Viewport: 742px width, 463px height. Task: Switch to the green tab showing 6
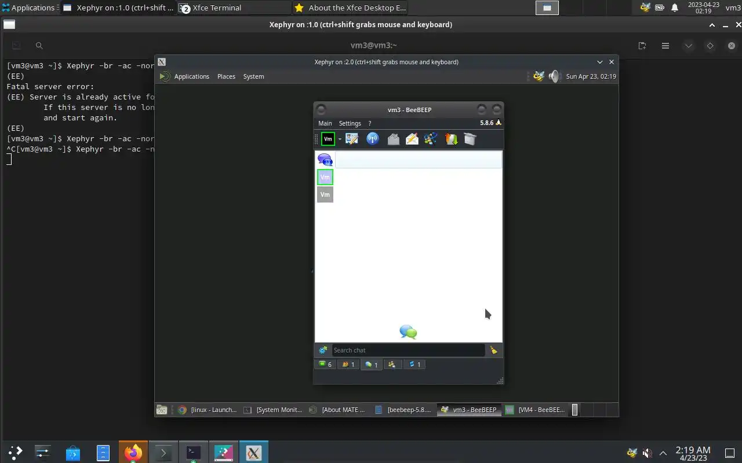325,365
